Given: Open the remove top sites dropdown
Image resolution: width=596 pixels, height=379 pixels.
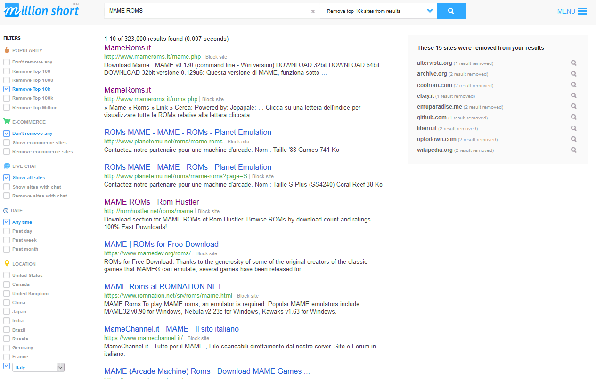Looking at the screenshot, I should 378,11.
